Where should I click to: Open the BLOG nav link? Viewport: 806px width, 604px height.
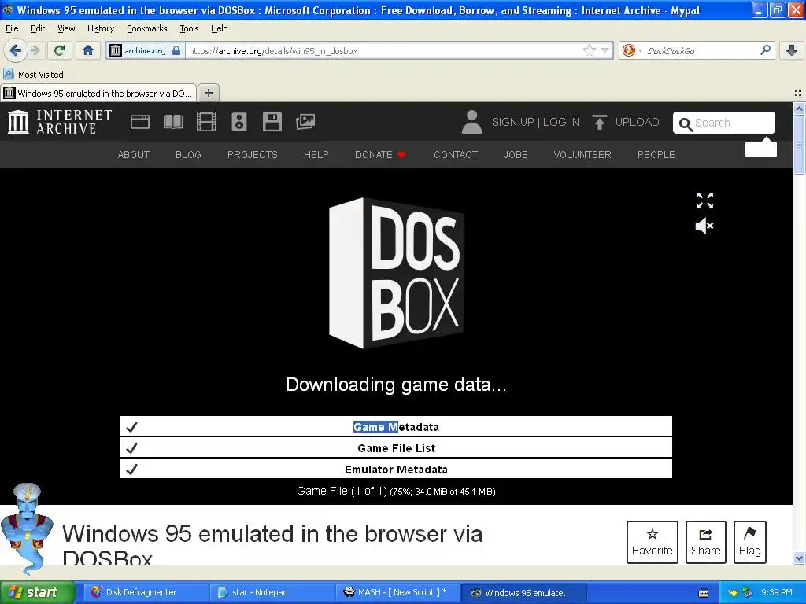[x=188, y=155]
